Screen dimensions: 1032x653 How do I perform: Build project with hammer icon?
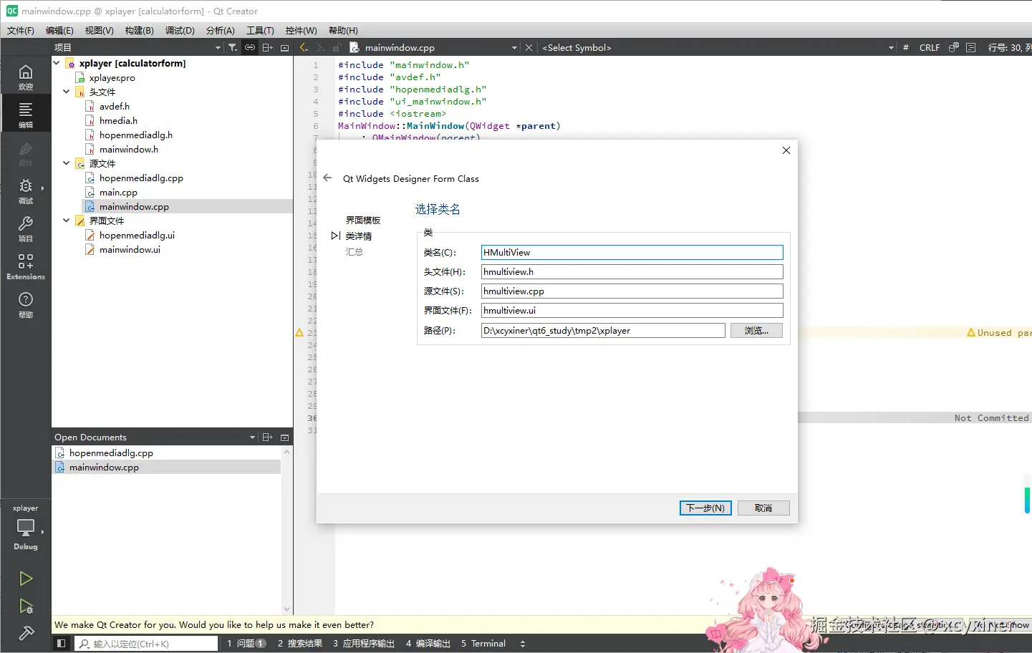tap(26, 633)
